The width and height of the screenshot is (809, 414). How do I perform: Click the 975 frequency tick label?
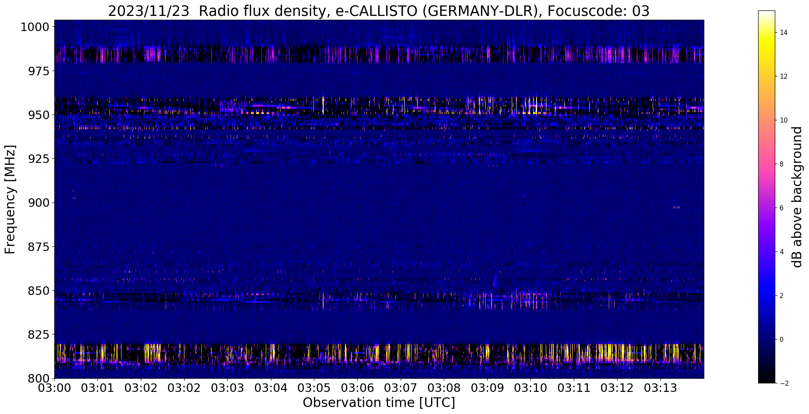click(38, 71)
